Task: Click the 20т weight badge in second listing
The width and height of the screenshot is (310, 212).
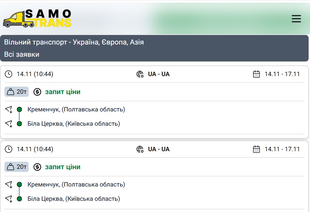Action: (x=17, y=167)
